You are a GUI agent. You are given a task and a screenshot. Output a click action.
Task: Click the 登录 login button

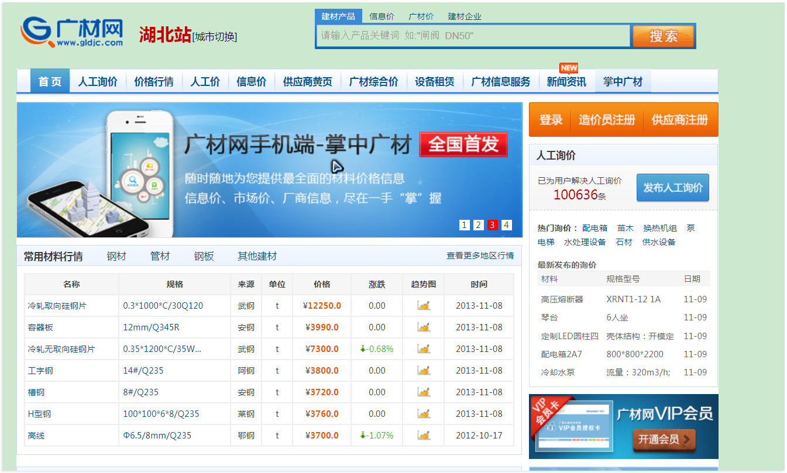coord(551,120)
